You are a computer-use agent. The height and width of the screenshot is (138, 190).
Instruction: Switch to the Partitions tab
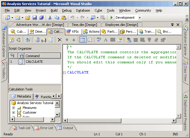tap(110, 32)
